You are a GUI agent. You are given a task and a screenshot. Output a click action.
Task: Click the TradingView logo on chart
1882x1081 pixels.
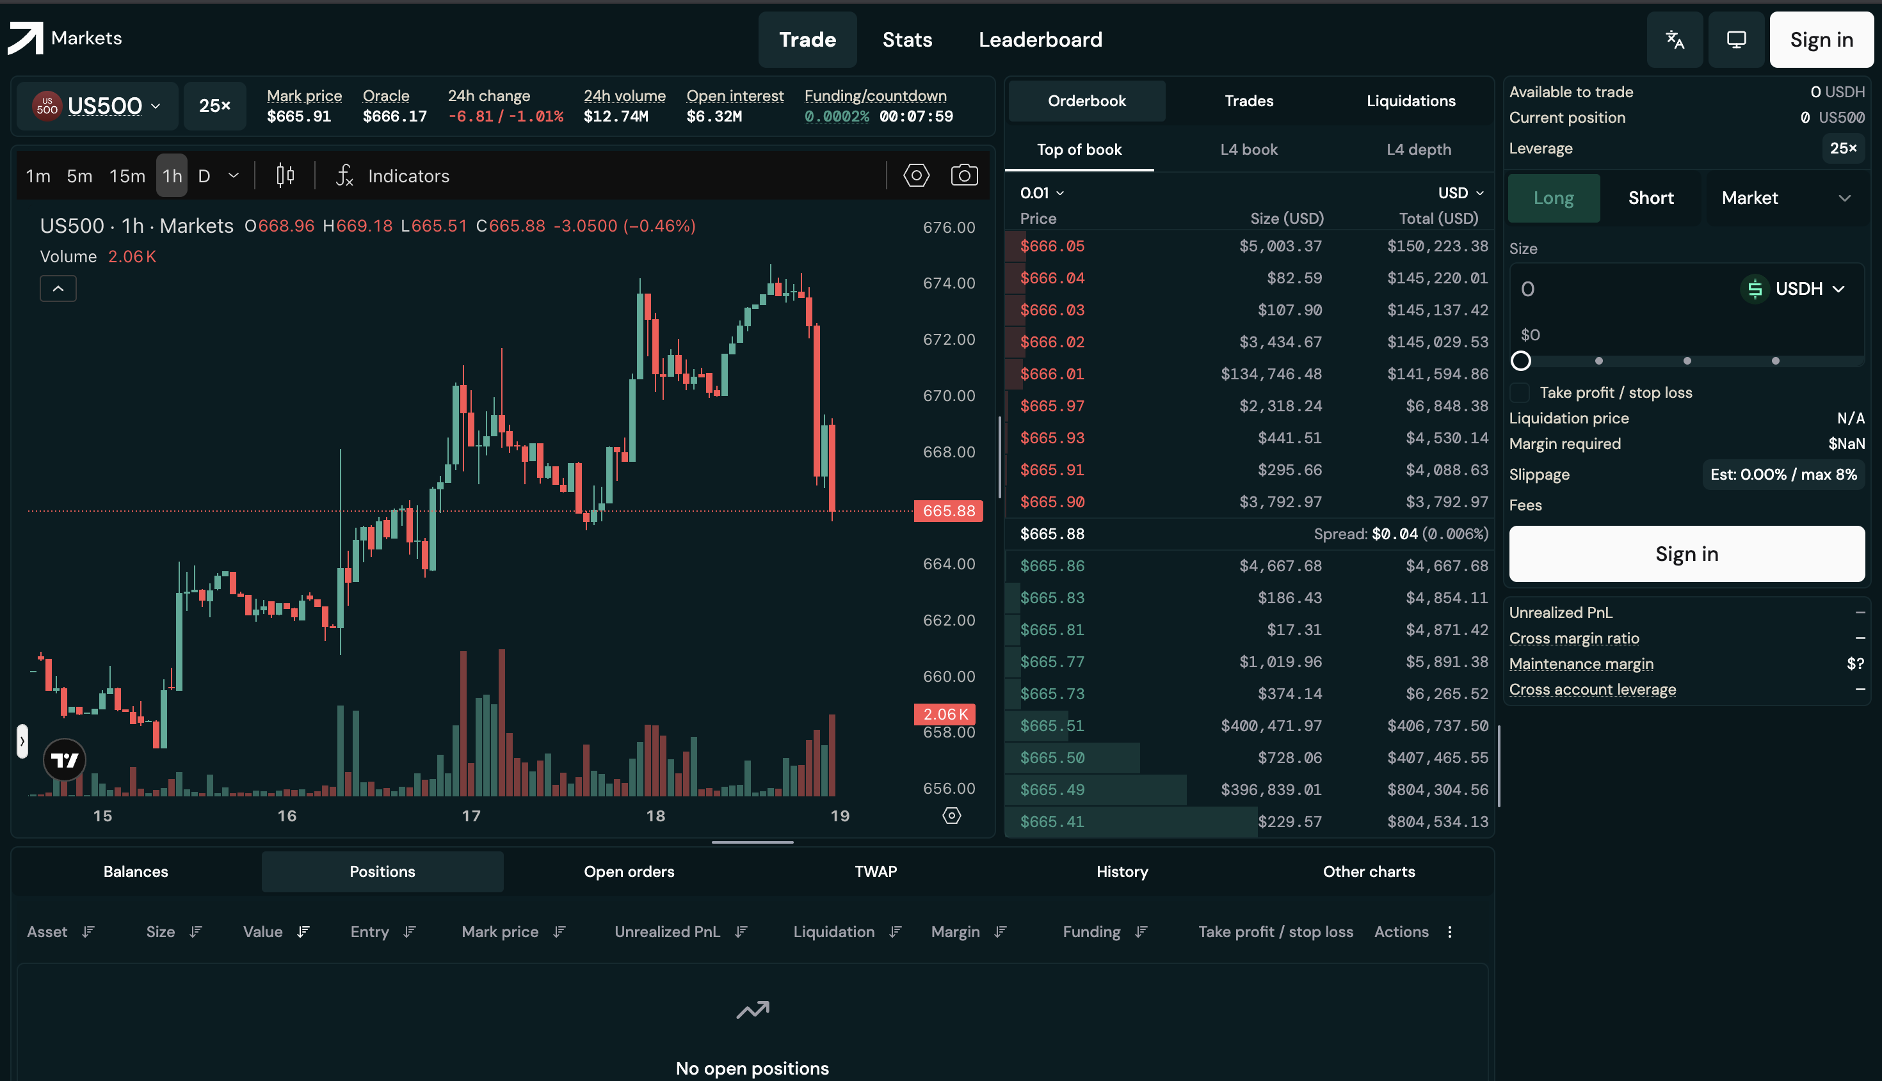(65, 759)
